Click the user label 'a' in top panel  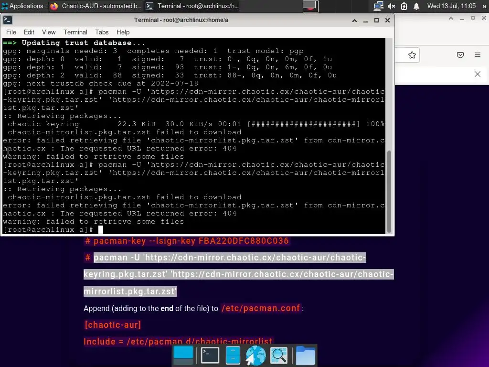pyautogui.click(x=484, y=6)
